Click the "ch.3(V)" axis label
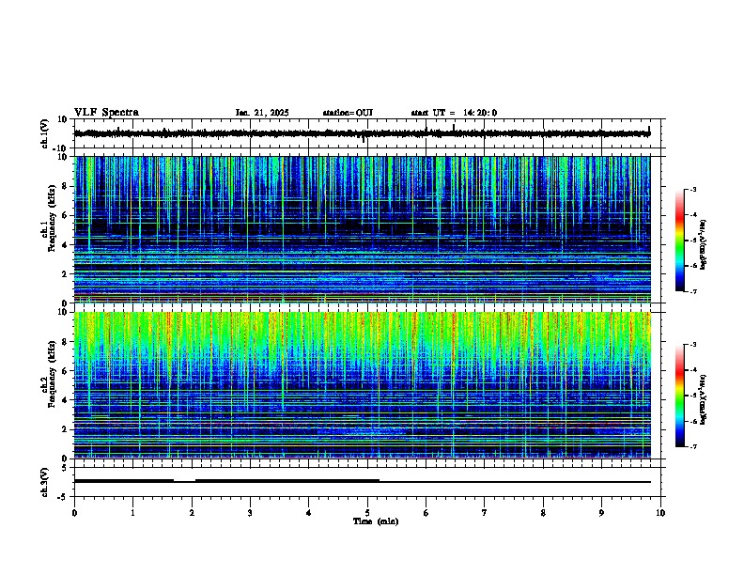Viewport: 744px width, 575px height. pos(45,483)
